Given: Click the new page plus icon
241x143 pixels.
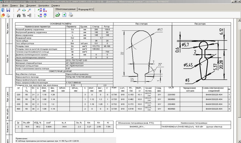Looking at the screenshot, I should pos(64,14).
